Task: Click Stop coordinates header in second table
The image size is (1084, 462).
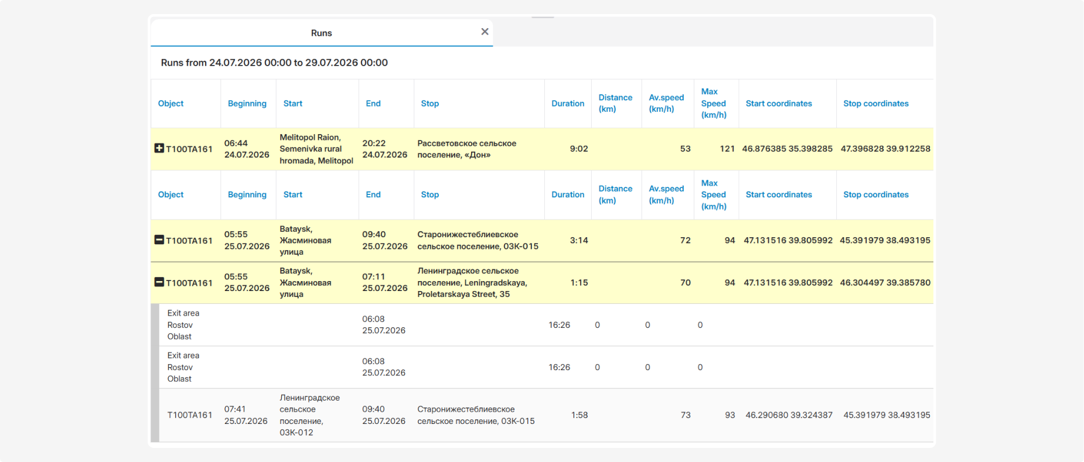Action: point(875,194)
